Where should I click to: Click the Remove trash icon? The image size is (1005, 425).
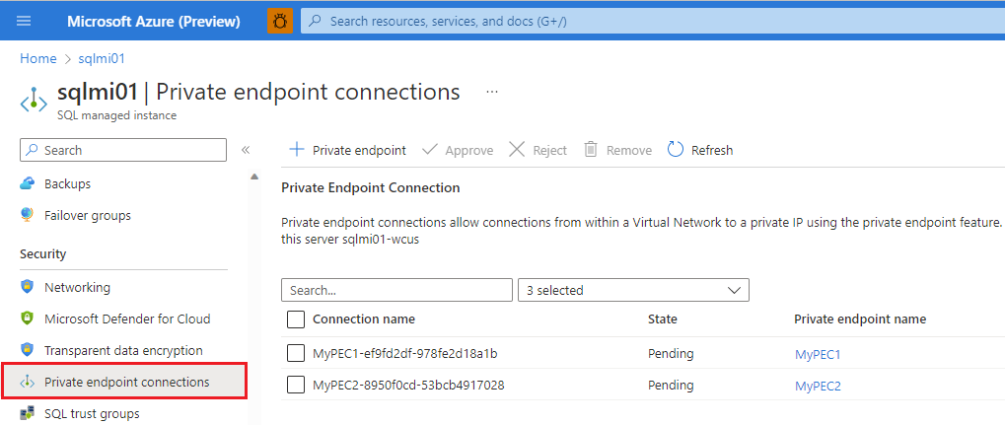coord(591,150)
